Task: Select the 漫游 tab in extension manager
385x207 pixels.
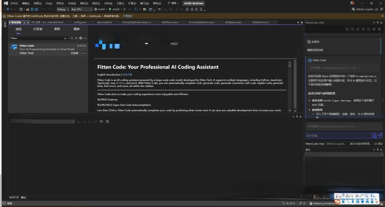Action: tap(76, 29)
